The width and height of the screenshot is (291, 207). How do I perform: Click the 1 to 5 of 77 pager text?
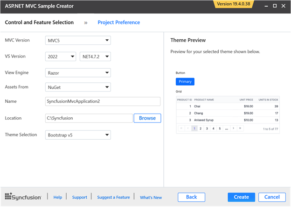coord(270,129)
